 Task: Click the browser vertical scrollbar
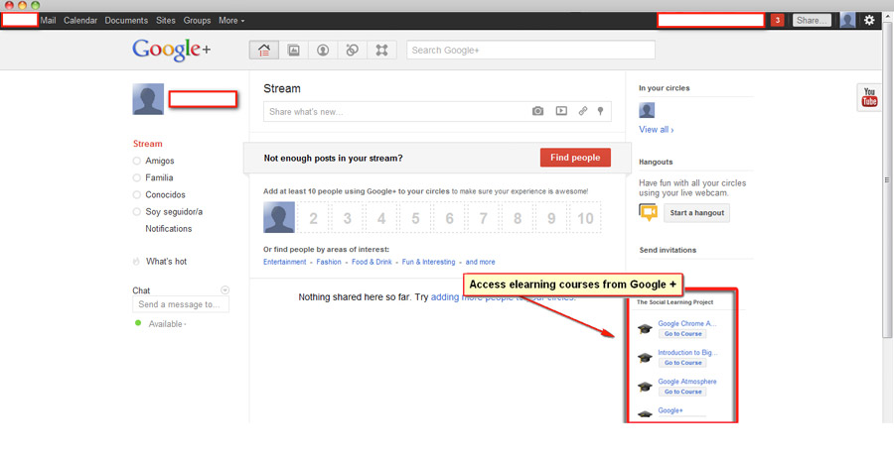tap(887, 179)
